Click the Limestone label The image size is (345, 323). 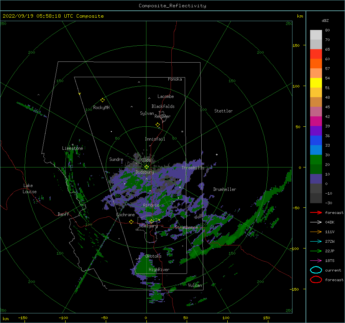tap(72, 148)
